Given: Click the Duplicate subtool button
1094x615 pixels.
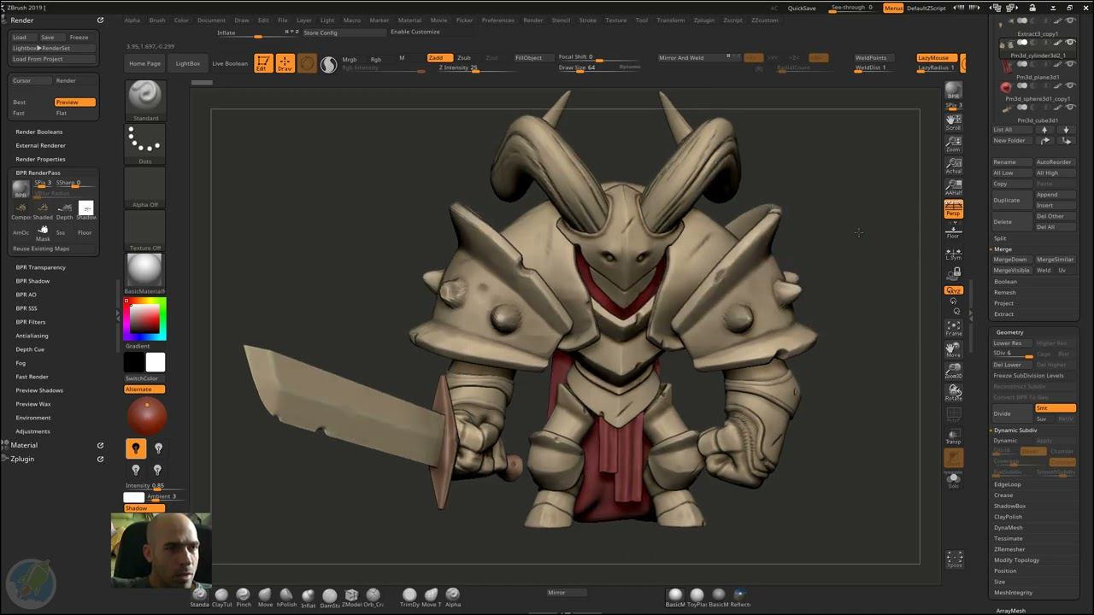Looking at the screenshot, I should (x=1007, y=200).
